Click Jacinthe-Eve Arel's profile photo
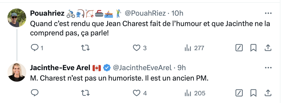The image size is (281, 103). 17,72
